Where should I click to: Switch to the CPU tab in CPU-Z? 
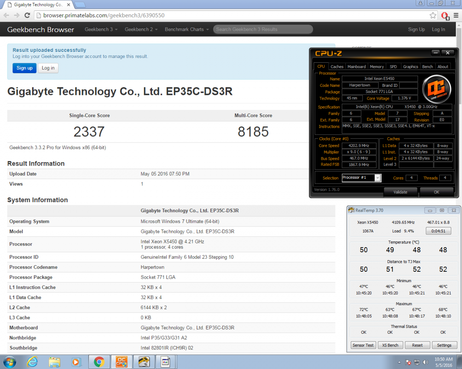coord(321,66)
